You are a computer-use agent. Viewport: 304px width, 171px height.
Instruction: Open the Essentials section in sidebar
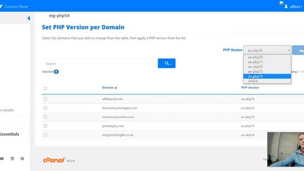(9, 134)
